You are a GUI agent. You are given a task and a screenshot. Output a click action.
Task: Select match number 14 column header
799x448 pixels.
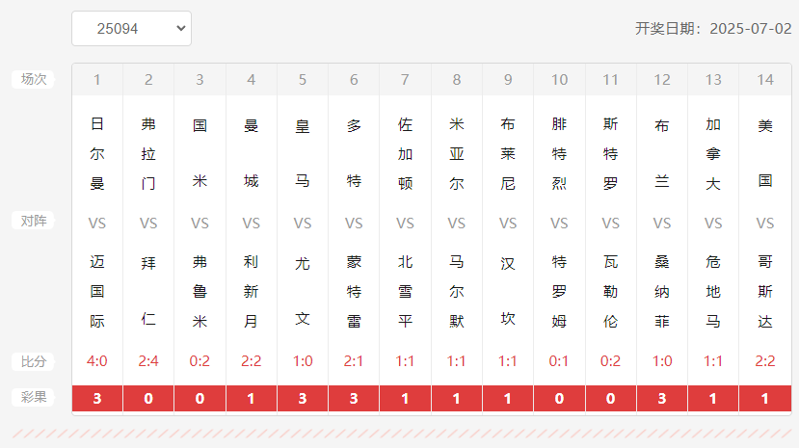pyautogui.click(x=765, y=80)
